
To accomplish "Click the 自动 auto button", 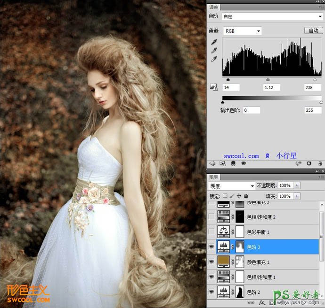I will coord(313,31).
